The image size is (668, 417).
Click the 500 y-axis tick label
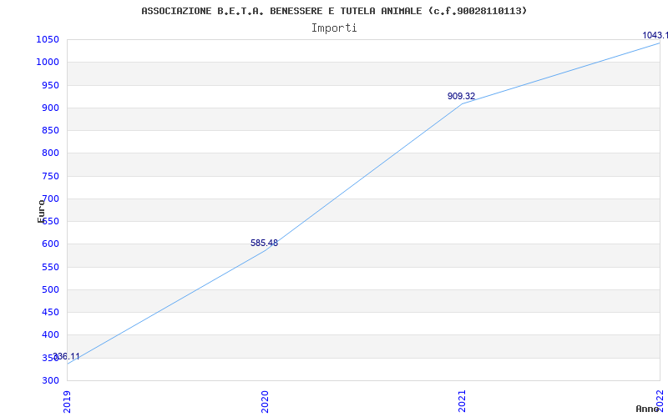(50, 289)
